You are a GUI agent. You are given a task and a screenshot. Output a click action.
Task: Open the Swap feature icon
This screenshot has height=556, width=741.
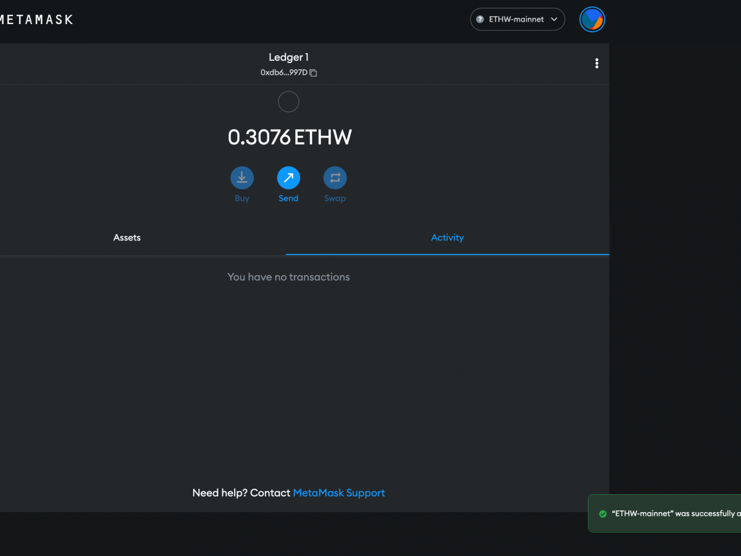(335, 178)
